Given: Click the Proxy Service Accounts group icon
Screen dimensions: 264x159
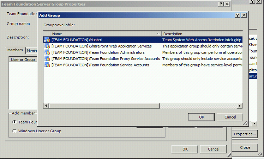Looking at the screenshot, I should [x=47, y=58].
